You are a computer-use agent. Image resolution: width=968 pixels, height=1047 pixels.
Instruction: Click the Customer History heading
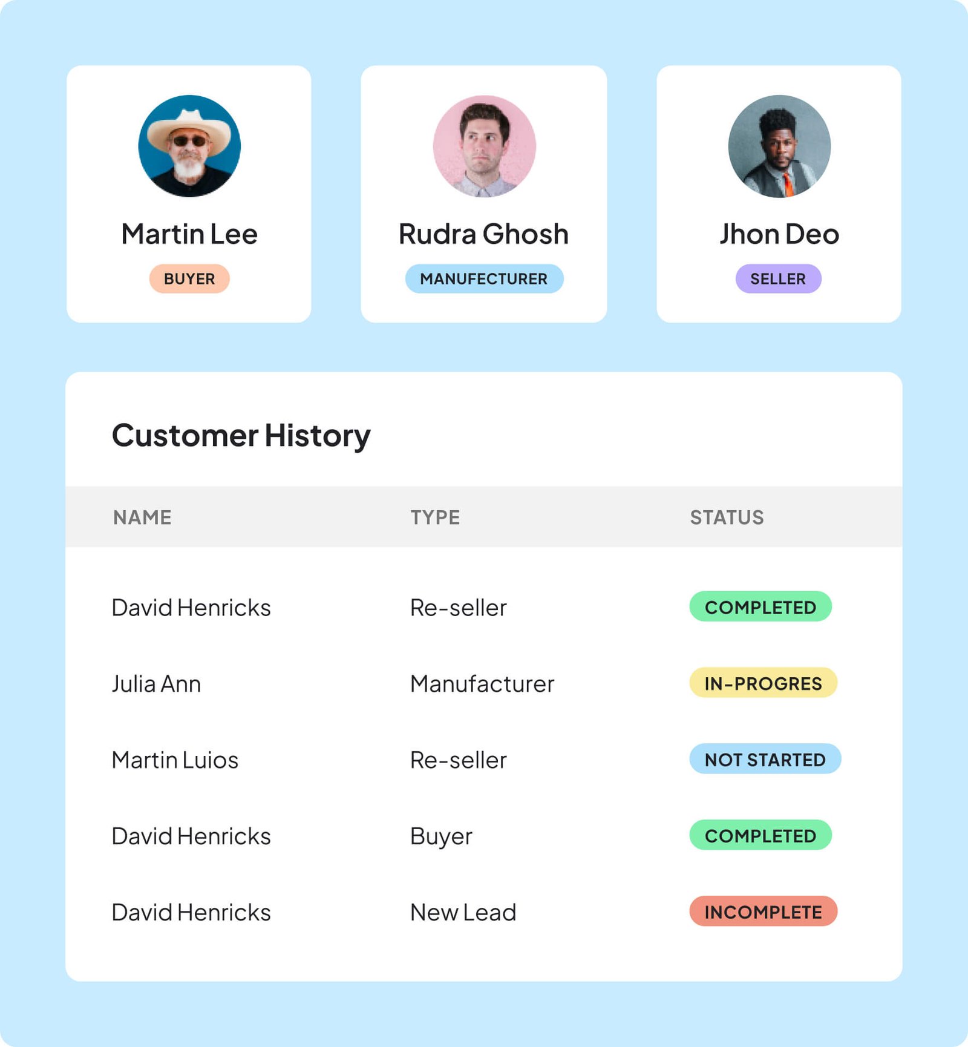tap(241, 436)
